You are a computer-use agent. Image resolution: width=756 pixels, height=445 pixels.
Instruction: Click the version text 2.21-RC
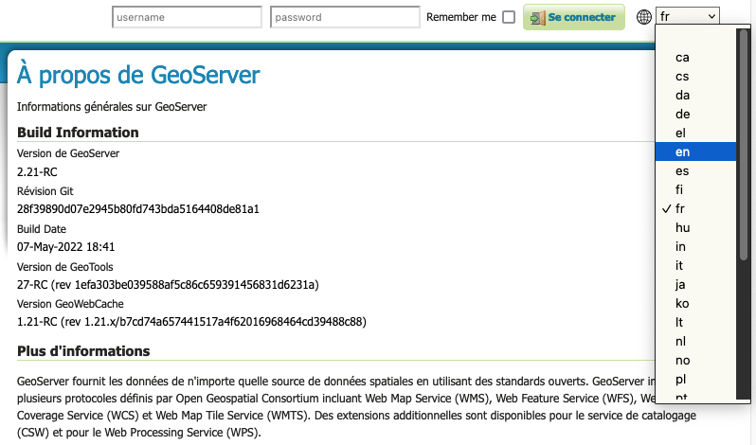[x=37, y=172]
